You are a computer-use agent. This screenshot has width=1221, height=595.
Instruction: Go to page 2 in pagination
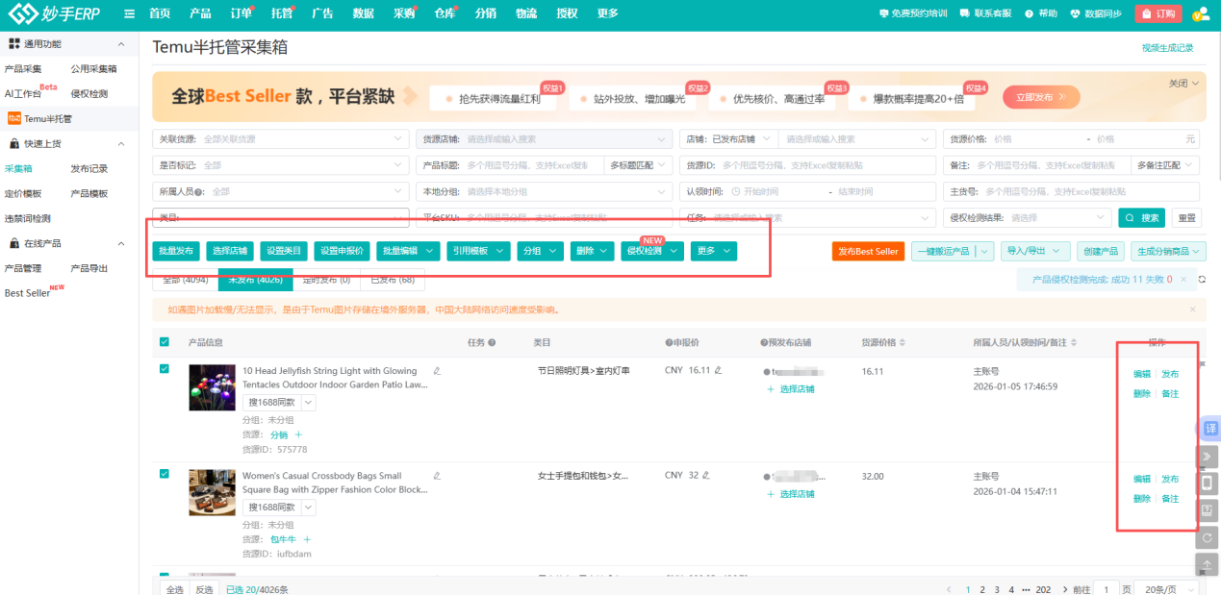point(981,589)
